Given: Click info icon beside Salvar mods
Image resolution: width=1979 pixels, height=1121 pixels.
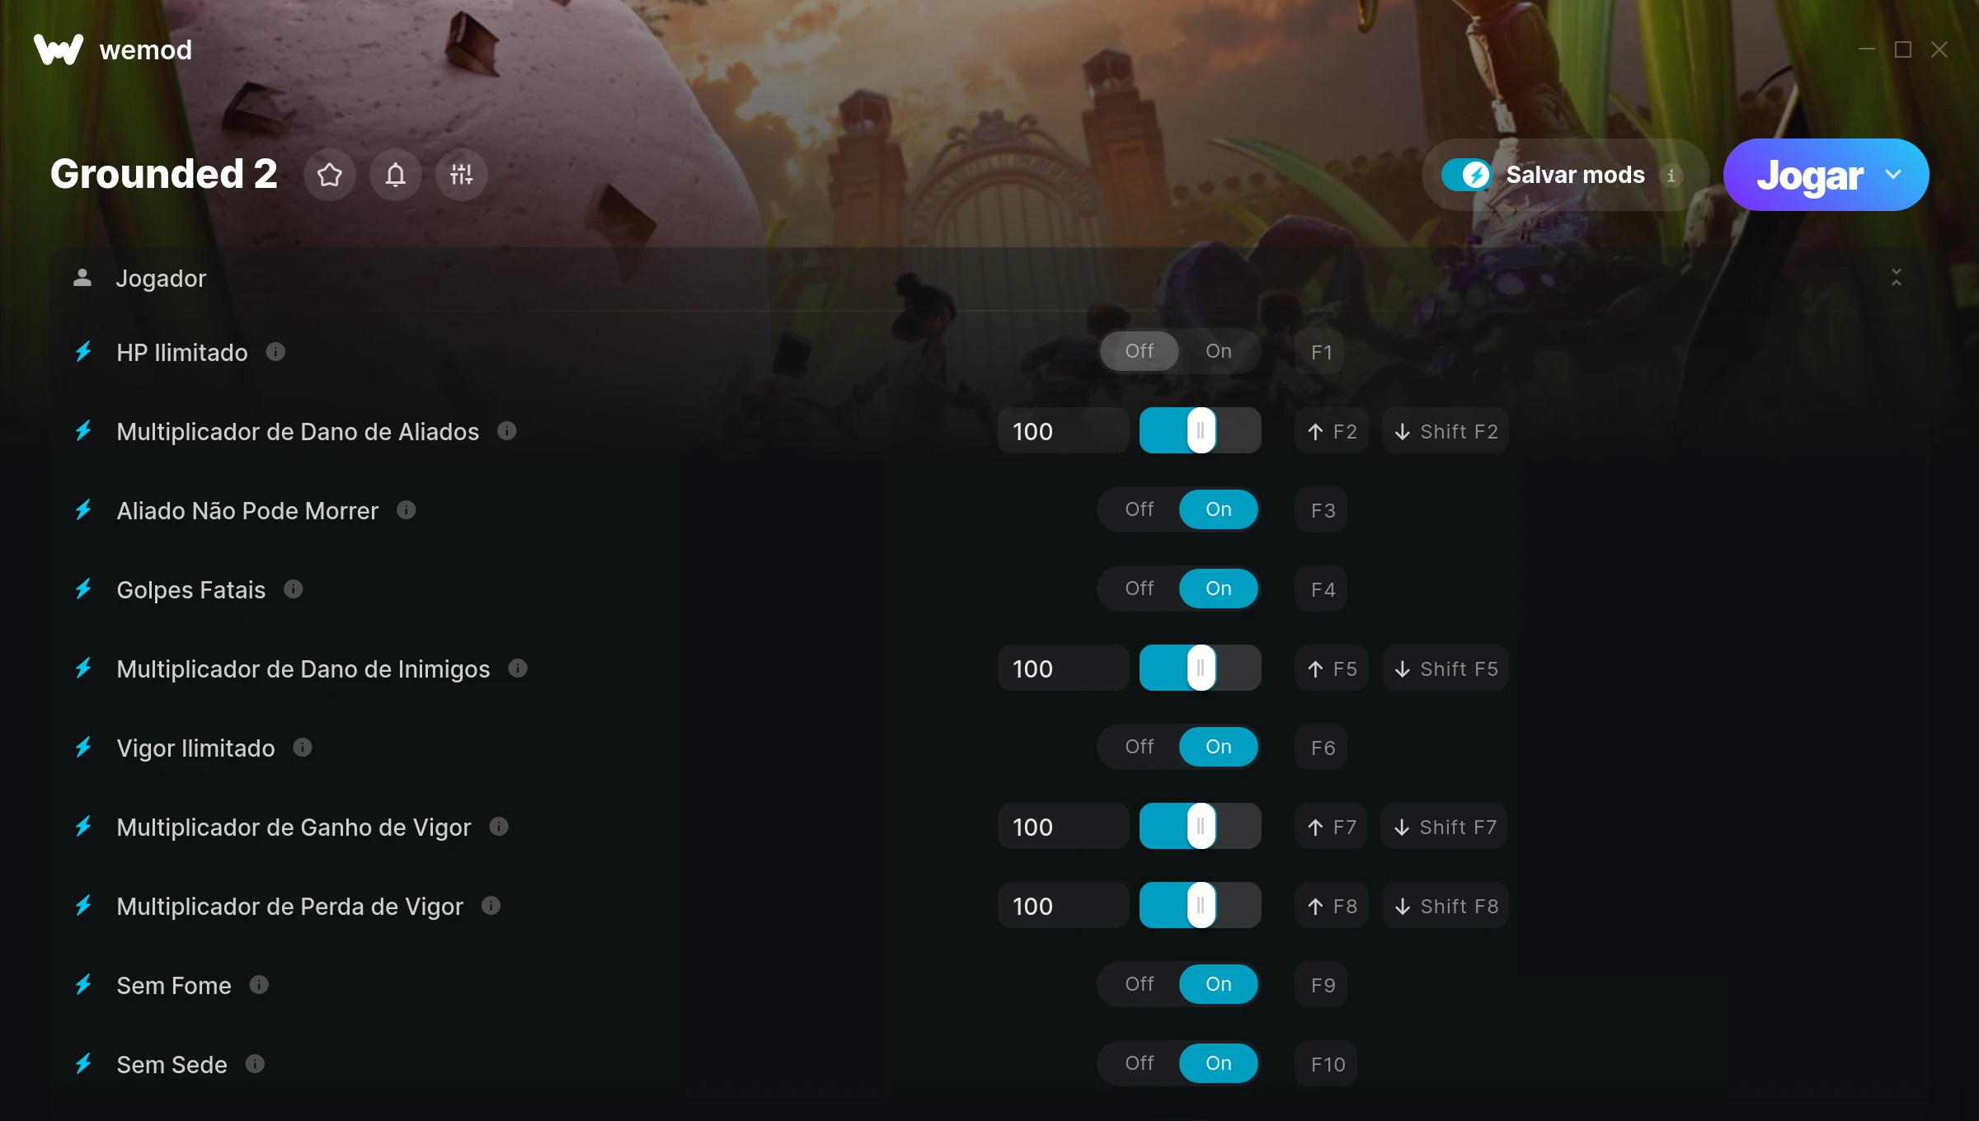Looking at the screenshot, I should pyautogui.click(x=1671, y=175).
